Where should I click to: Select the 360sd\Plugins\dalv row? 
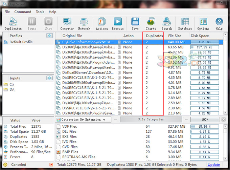139,62
